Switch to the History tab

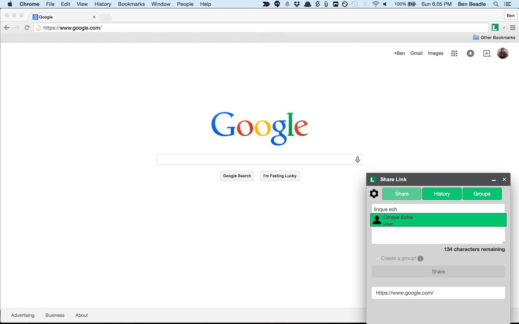tap(442, 194)
